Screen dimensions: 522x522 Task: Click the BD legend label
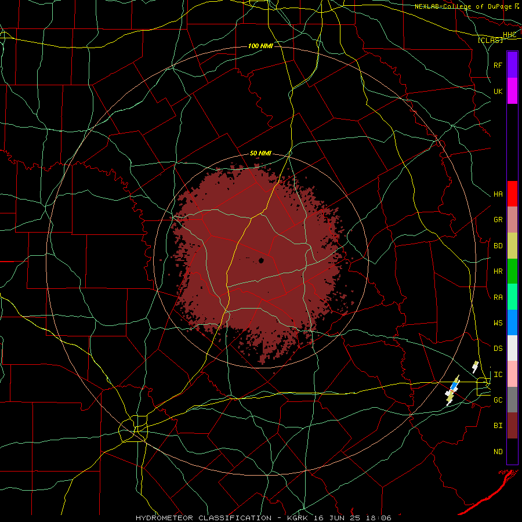pos(498,246)
